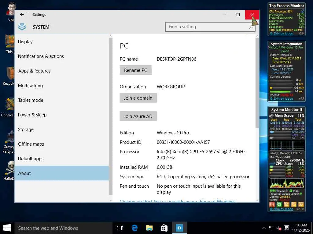Image resolution: width=313 pixels, height=234 pixels.
Task: Open Task View from the taskbar
Action: [120, 228]
